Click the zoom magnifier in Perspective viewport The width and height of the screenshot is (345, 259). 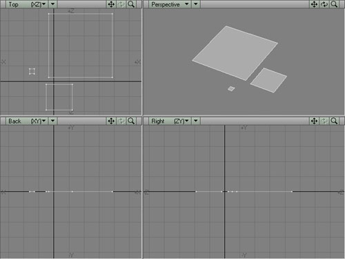pyautogui.click(x=334, y=4)
